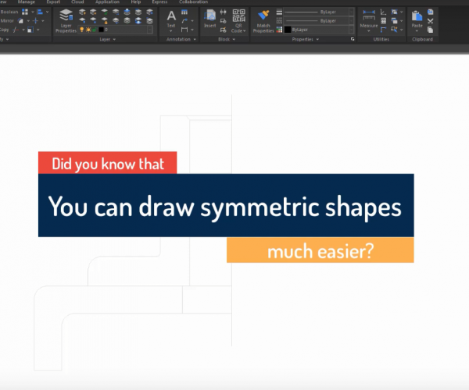Click the red trim icon next to Copy
This screenshot has height=390, width=469.
[16, 30]
